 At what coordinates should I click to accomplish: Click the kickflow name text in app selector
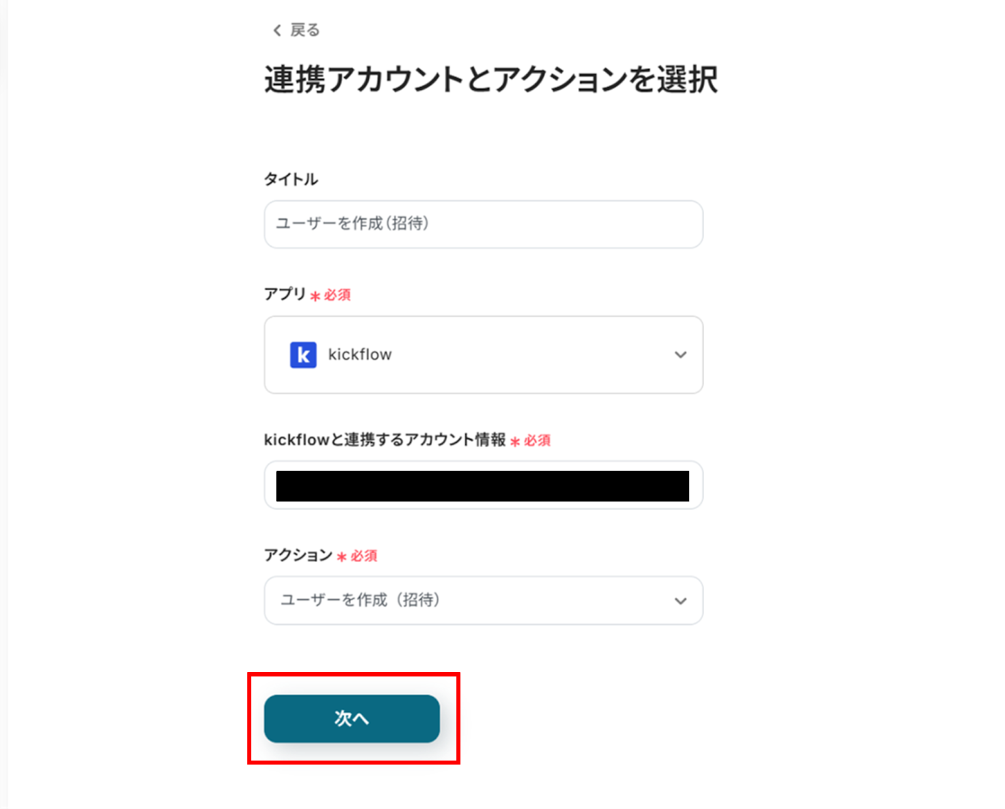(360, 355)
